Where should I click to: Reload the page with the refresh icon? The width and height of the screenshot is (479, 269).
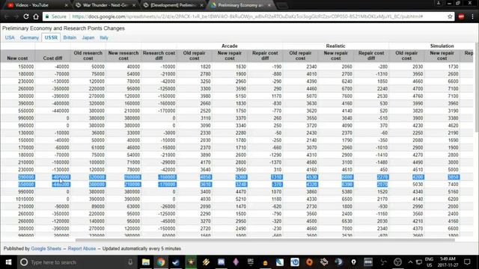pos(26,16)
